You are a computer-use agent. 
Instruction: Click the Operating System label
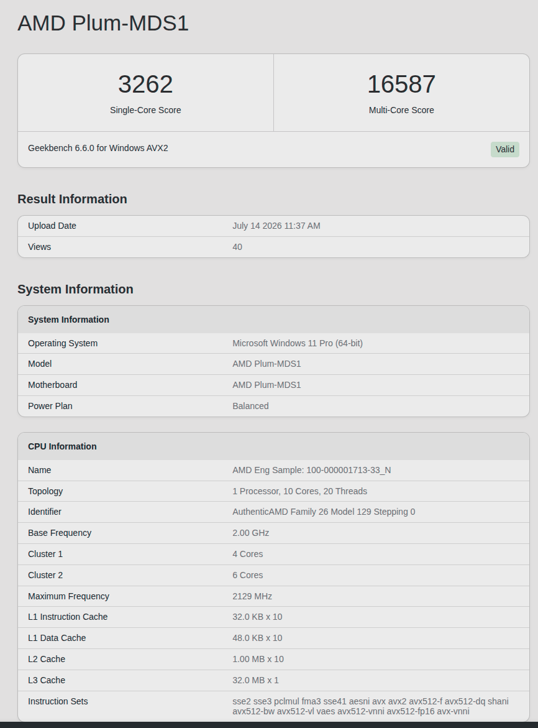pyautogui.click(x=63, y=343)
